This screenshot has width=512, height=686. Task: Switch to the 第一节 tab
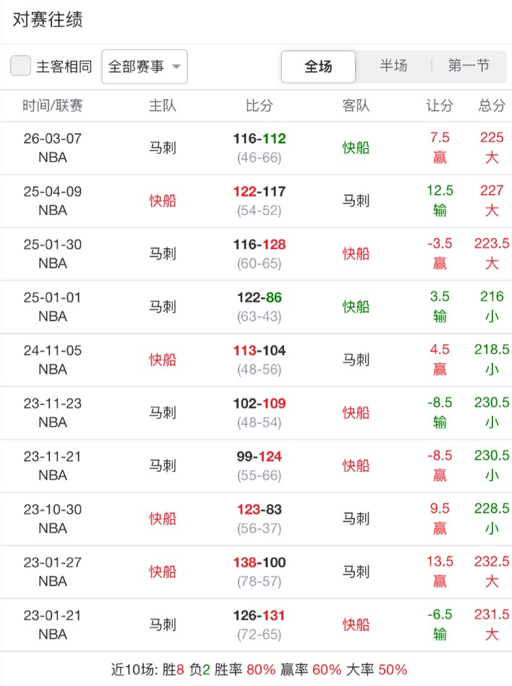(x=469, y=66)
